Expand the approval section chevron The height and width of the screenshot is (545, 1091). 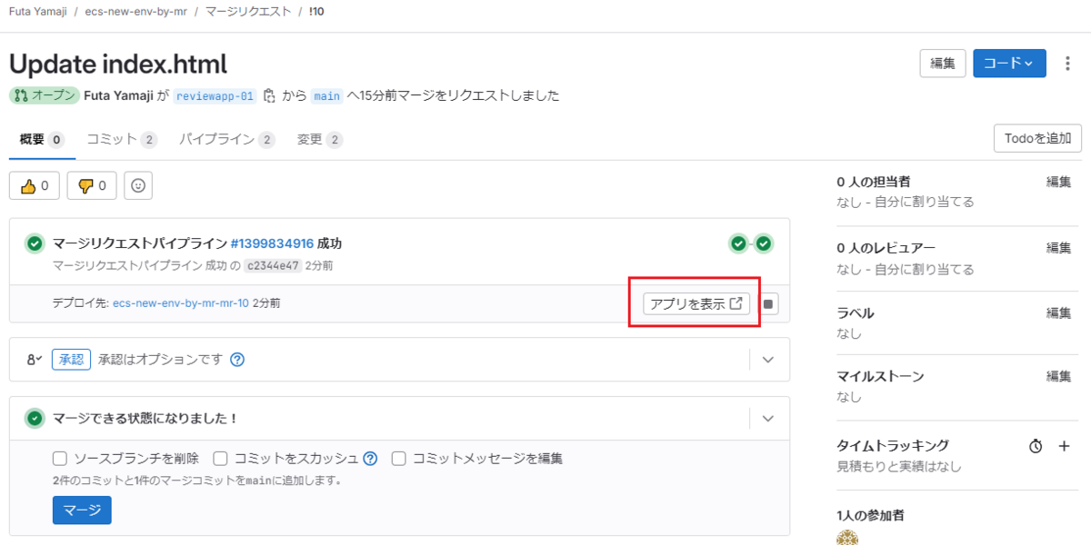pos(768,360)
